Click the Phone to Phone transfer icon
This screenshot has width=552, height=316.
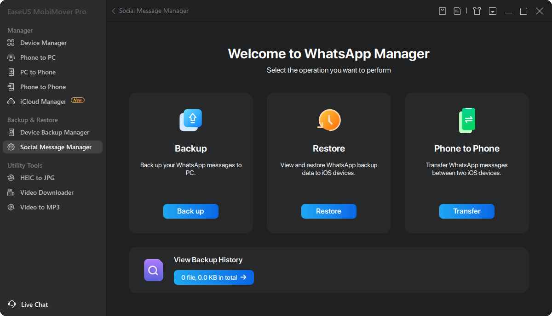[467, 120]
